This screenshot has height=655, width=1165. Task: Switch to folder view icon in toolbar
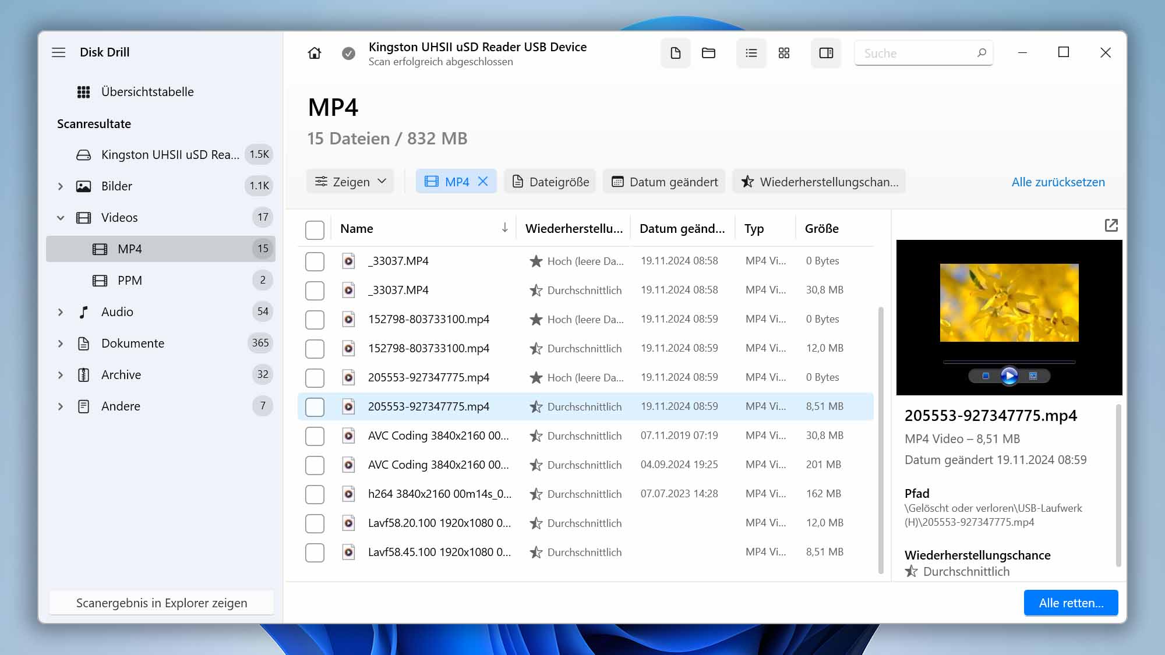pos(708,53)
